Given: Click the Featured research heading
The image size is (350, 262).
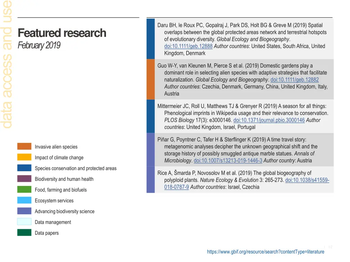Looking at the screenshot, I should pos(62,33).
